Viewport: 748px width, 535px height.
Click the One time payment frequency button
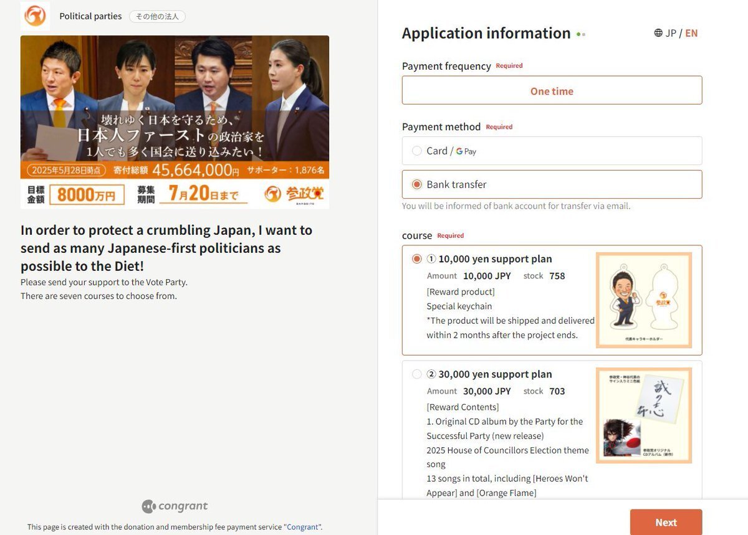[x=552, y=90]
